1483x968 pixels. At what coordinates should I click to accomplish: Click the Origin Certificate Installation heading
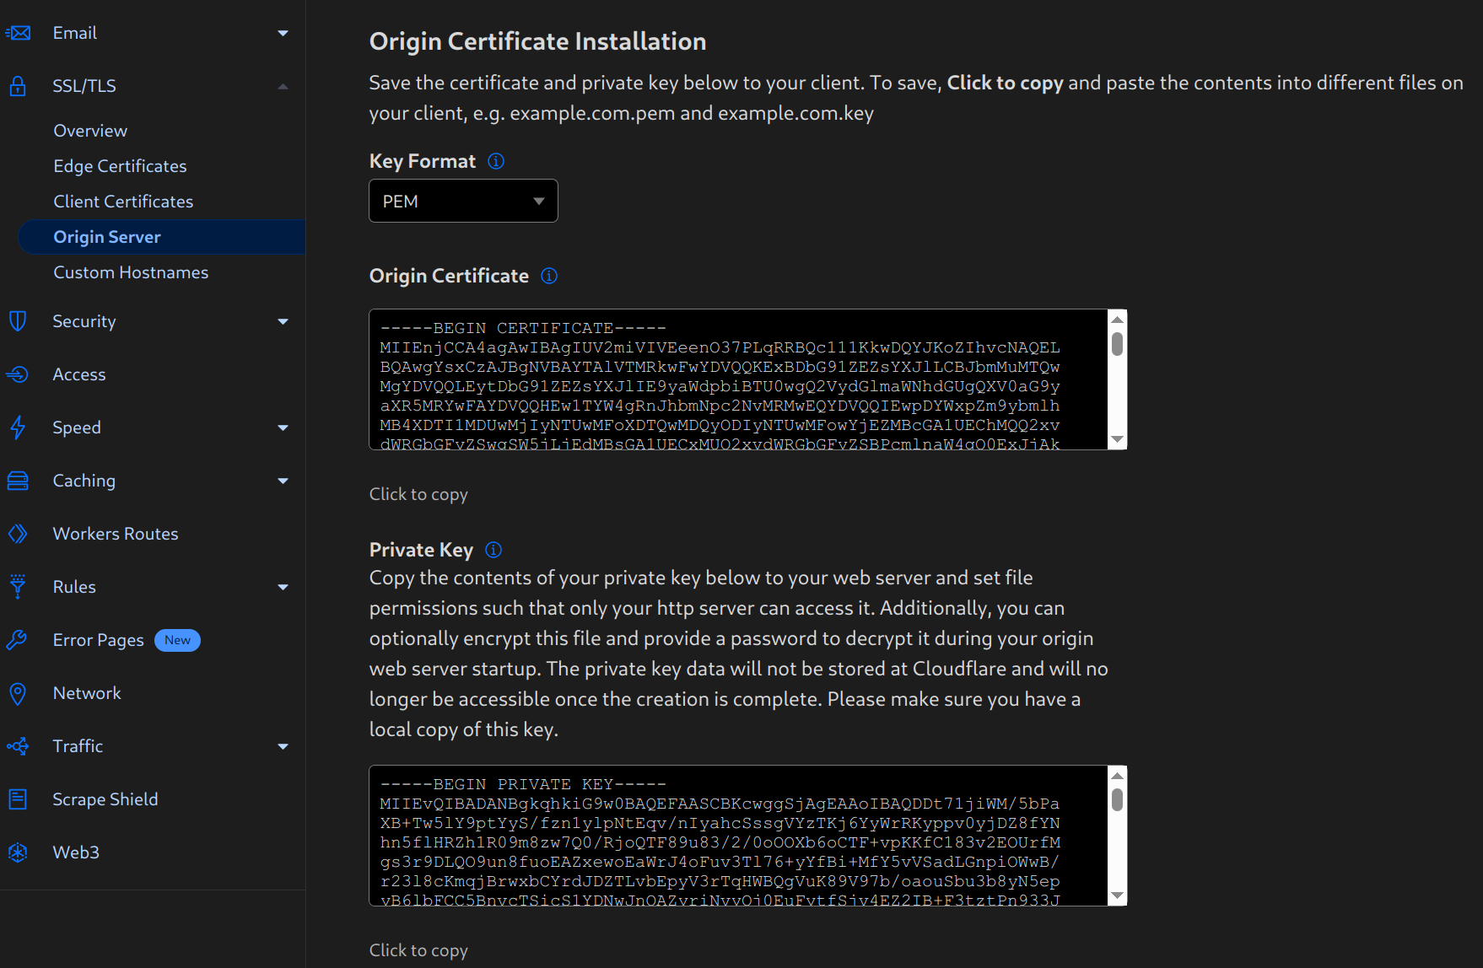click(x=537, y=41)
